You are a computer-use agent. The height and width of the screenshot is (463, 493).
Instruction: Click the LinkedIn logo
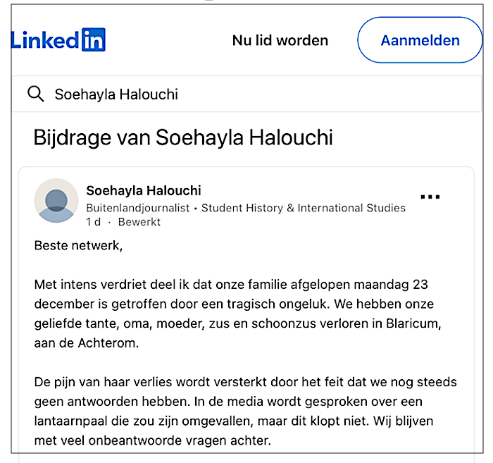[58, 40]
